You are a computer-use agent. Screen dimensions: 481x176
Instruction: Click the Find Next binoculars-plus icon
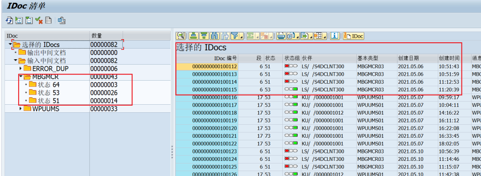click(x=225, y=36)
